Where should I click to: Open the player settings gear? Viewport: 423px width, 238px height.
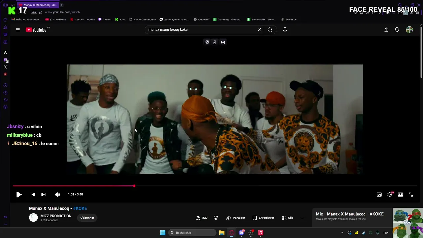(390, 195)
